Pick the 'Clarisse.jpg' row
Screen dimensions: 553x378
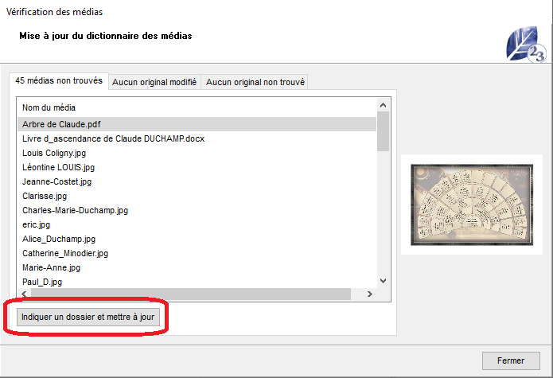tap(45, 196)
